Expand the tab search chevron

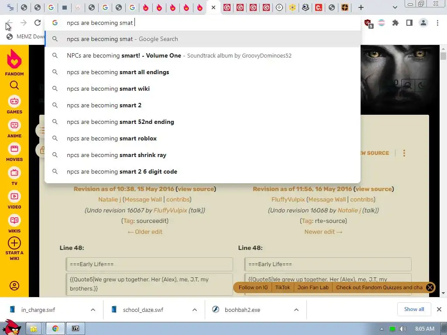tap(395, 7)
